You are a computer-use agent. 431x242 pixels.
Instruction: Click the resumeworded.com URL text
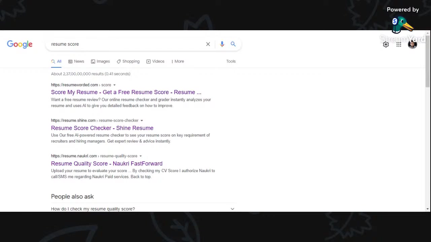click(x=74, y=85)
